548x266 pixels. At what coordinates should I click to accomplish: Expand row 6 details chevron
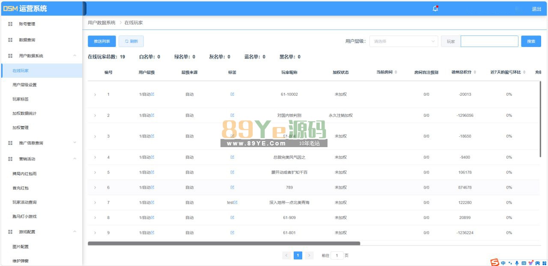pyautogui.click(x=95, y=187)
